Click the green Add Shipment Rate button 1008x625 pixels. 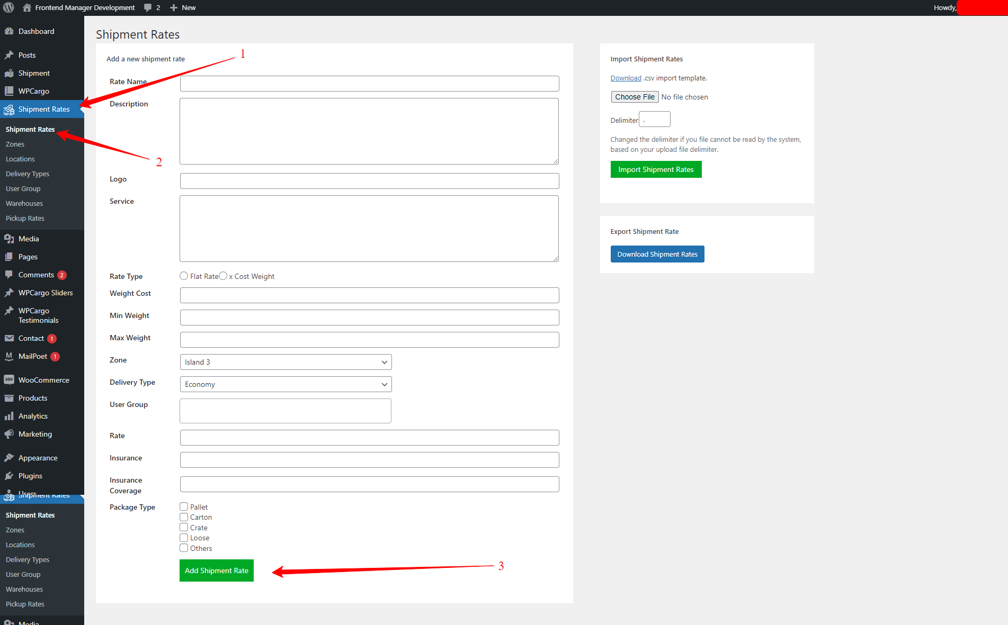216,570
